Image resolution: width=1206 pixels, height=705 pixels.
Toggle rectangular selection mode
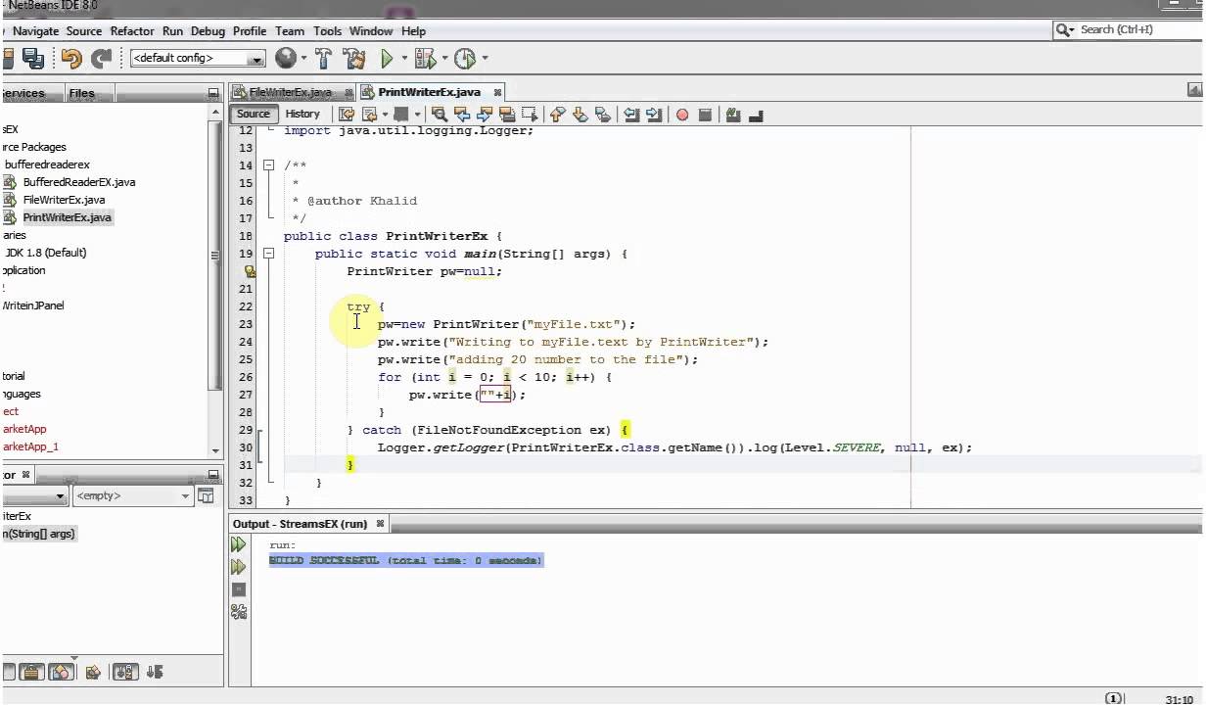530,115
